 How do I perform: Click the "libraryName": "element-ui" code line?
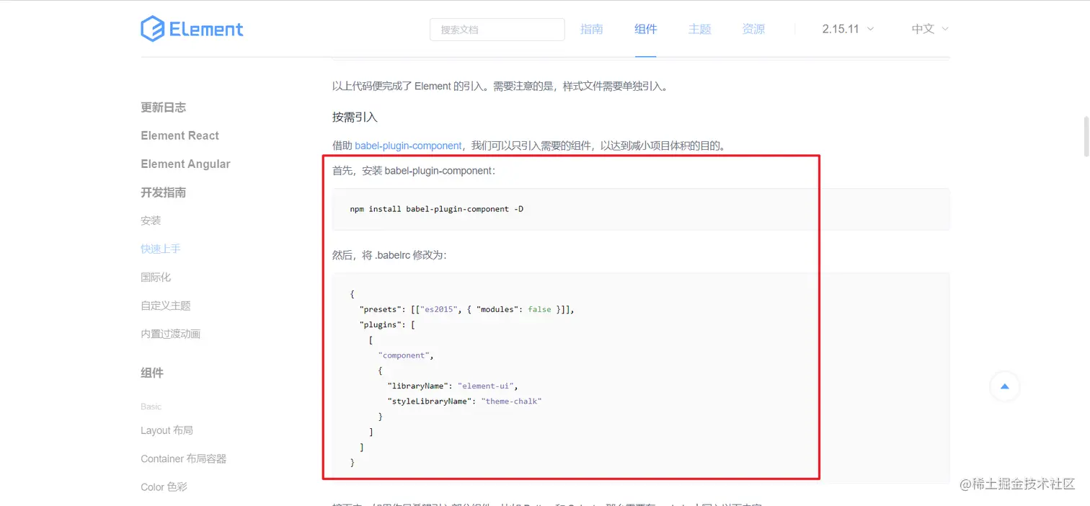[x=453, y=386]
